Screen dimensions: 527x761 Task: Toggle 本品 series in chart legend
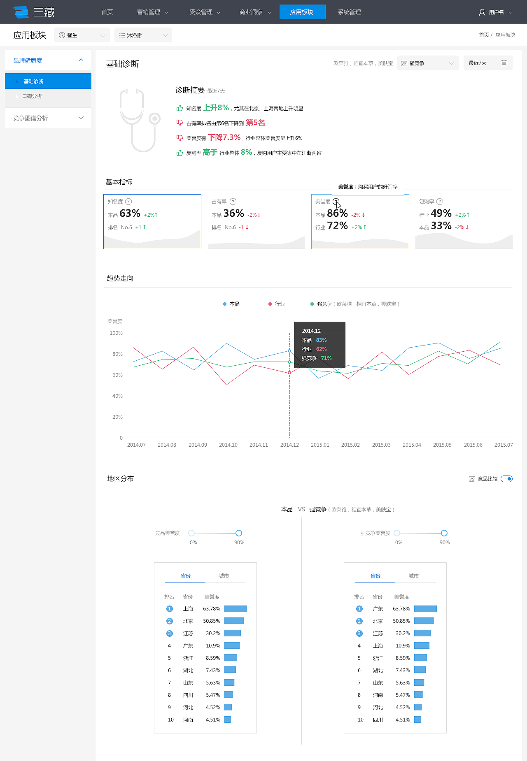(231, 304)
